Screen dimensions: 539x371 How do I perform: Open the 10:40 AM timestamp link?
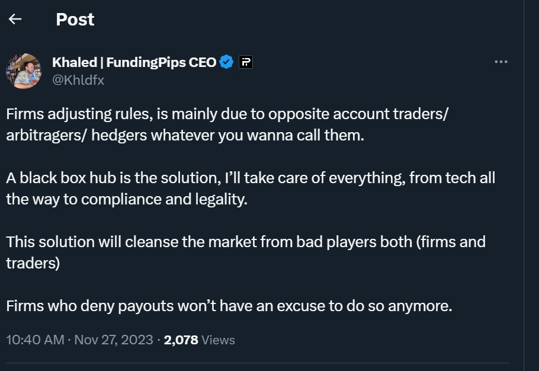click(35, 340)
